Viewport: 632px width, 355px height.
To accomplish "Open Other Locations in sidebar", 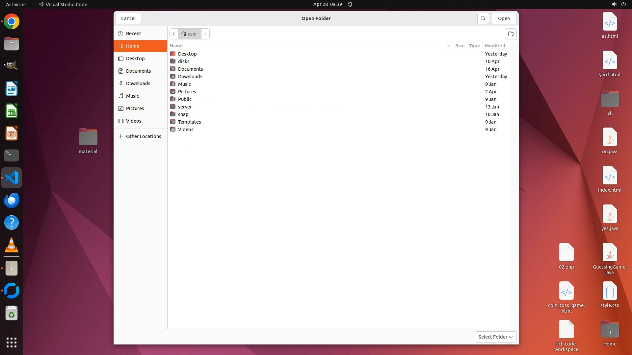I will 143,136.
